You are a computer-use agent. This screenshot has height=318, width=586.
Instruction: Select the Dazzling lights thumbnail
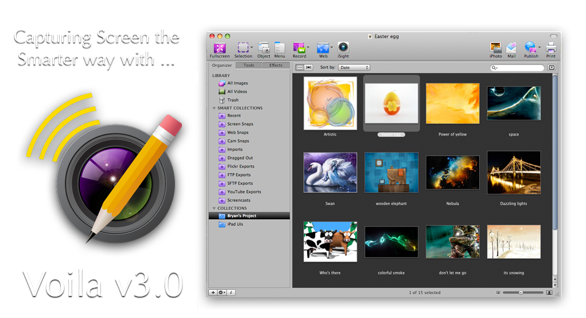[514, 173]
